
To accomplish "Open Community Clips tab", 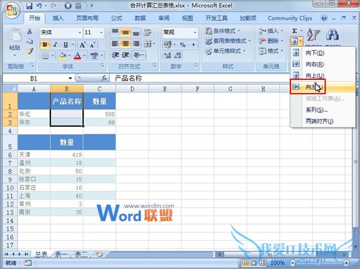I will click(290, 18).
